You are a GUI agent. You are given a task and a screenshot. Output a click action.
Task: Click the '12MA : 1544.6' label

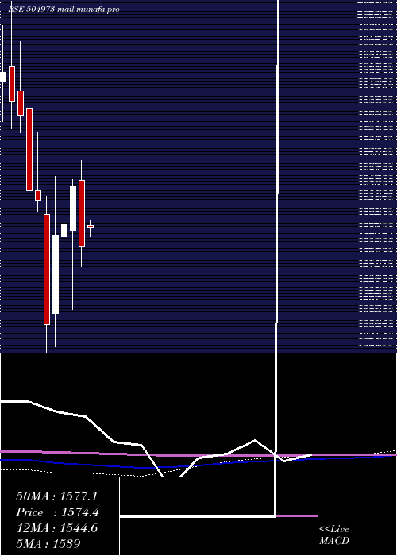point(56,528)
